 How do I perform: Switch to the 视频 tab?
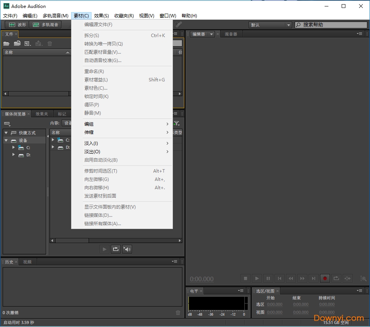(27, 262)
